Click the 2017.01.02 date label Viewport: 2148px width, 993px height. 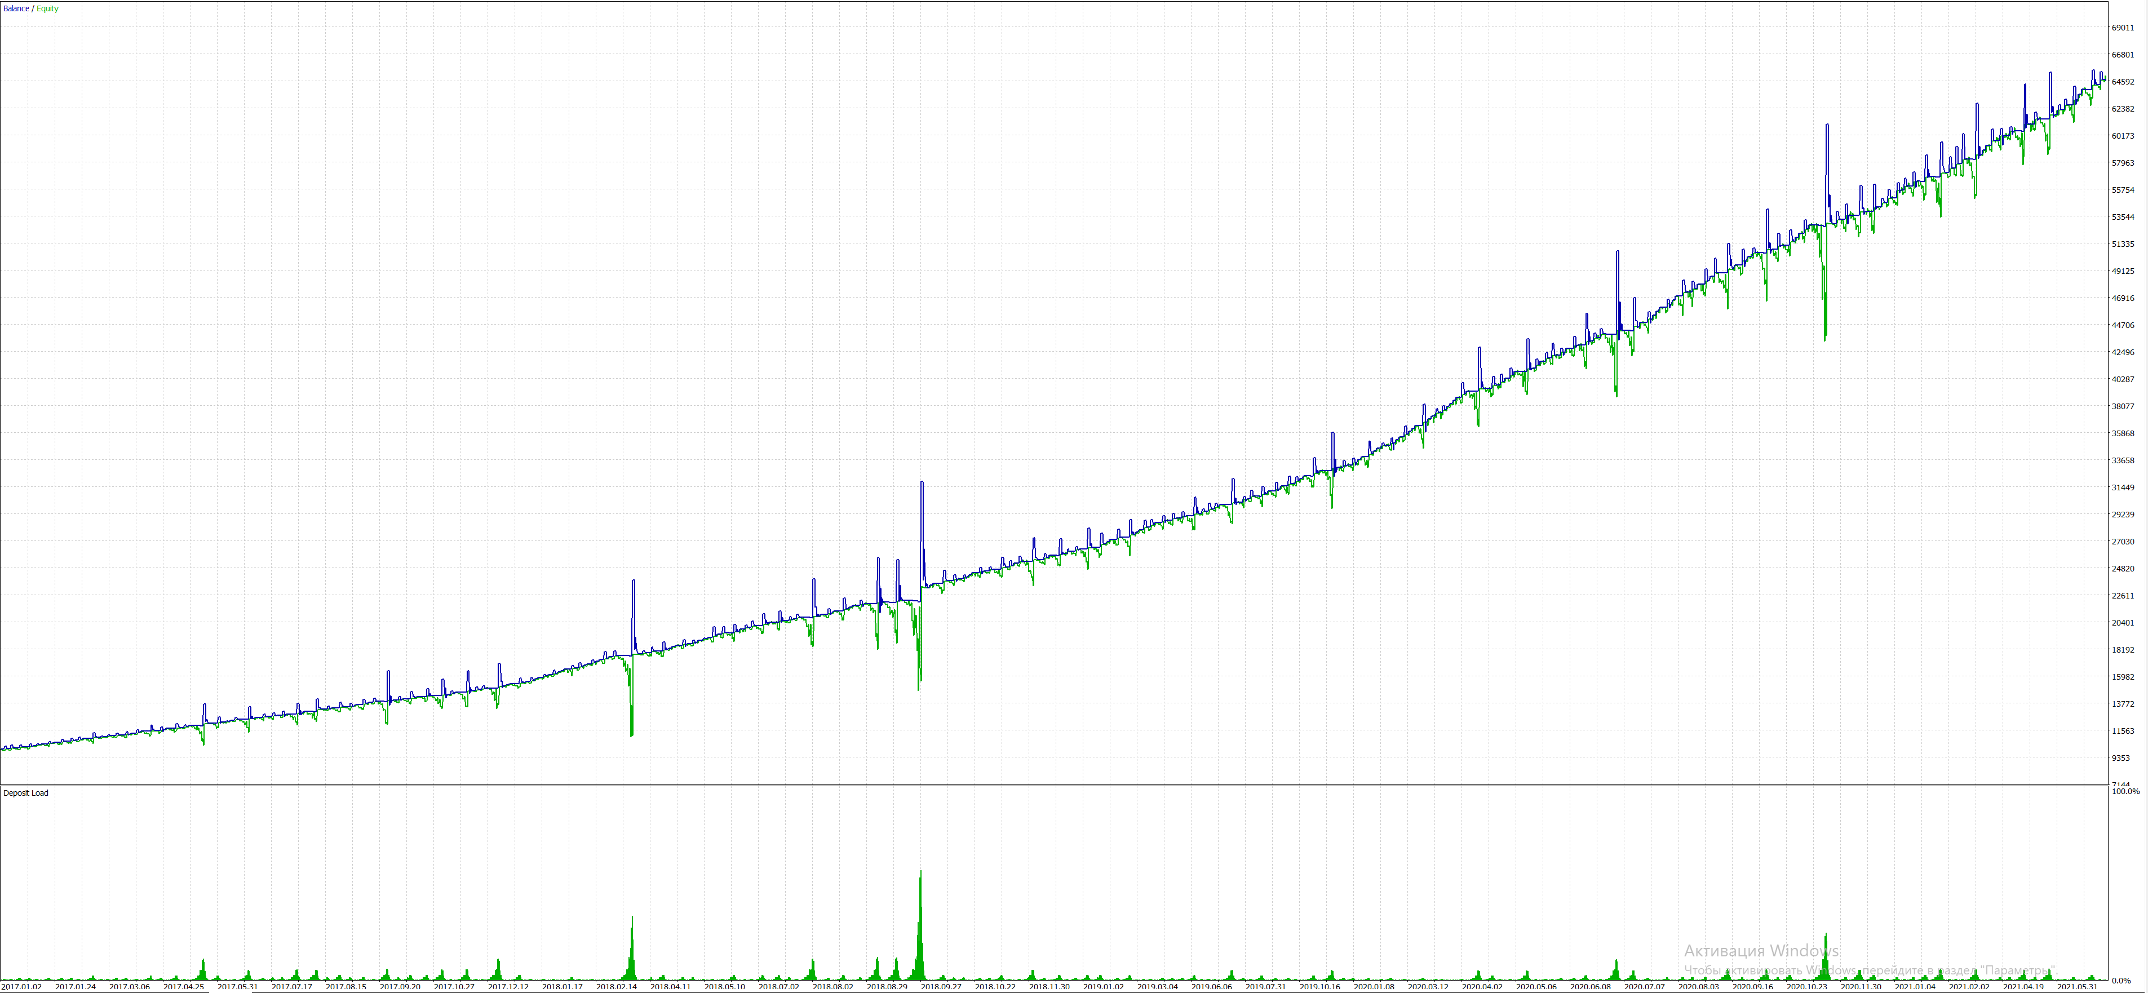click(x=21, y=987)
